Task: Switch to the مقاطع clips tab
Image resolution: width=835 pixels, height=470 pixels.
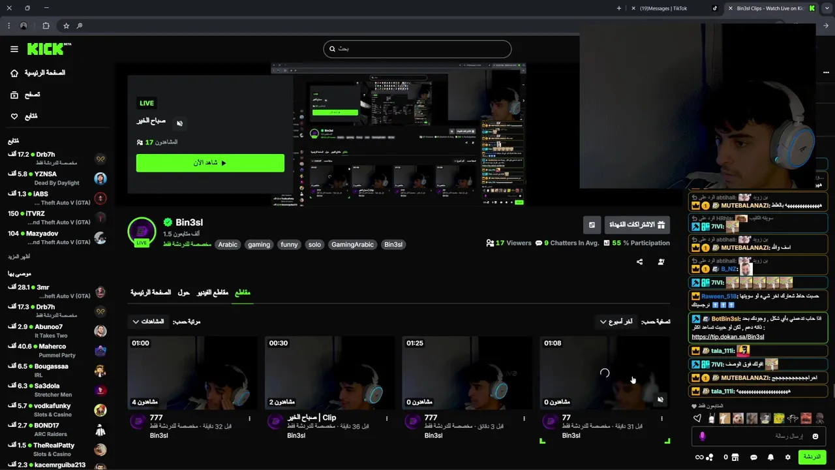Action: pyautogui.click(x=243, y=292)
